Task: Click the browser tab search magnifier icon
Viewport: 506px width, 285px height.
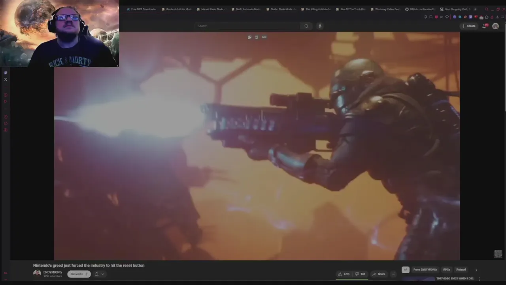Action: click(487, 9)
